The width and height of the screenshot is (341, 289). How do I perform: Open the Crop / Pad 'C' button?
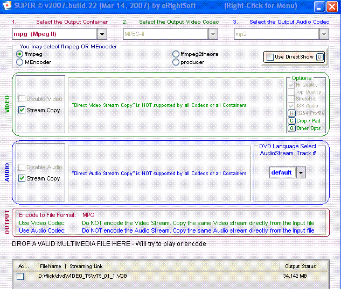[x=291, y=121]
